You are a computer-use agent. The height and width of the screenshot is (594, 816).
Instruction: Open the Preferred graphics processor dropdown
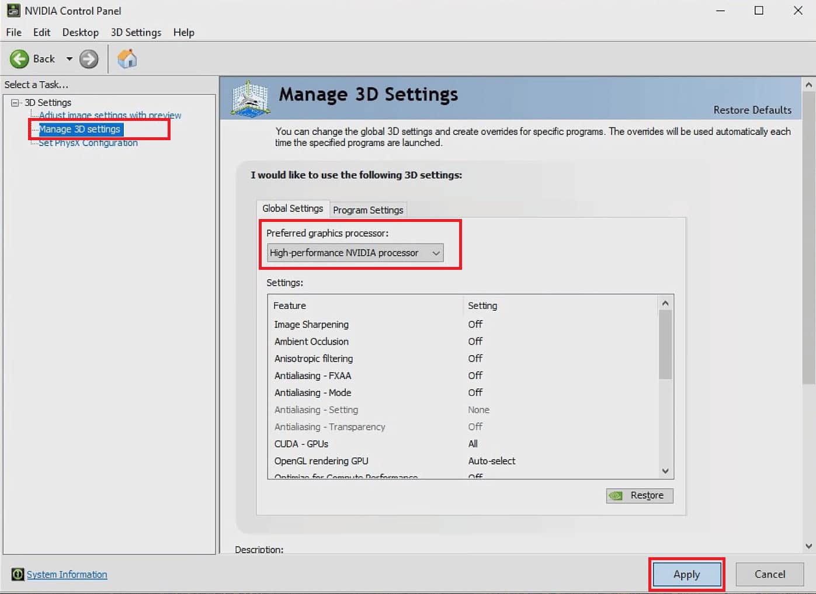pos(355,253)
